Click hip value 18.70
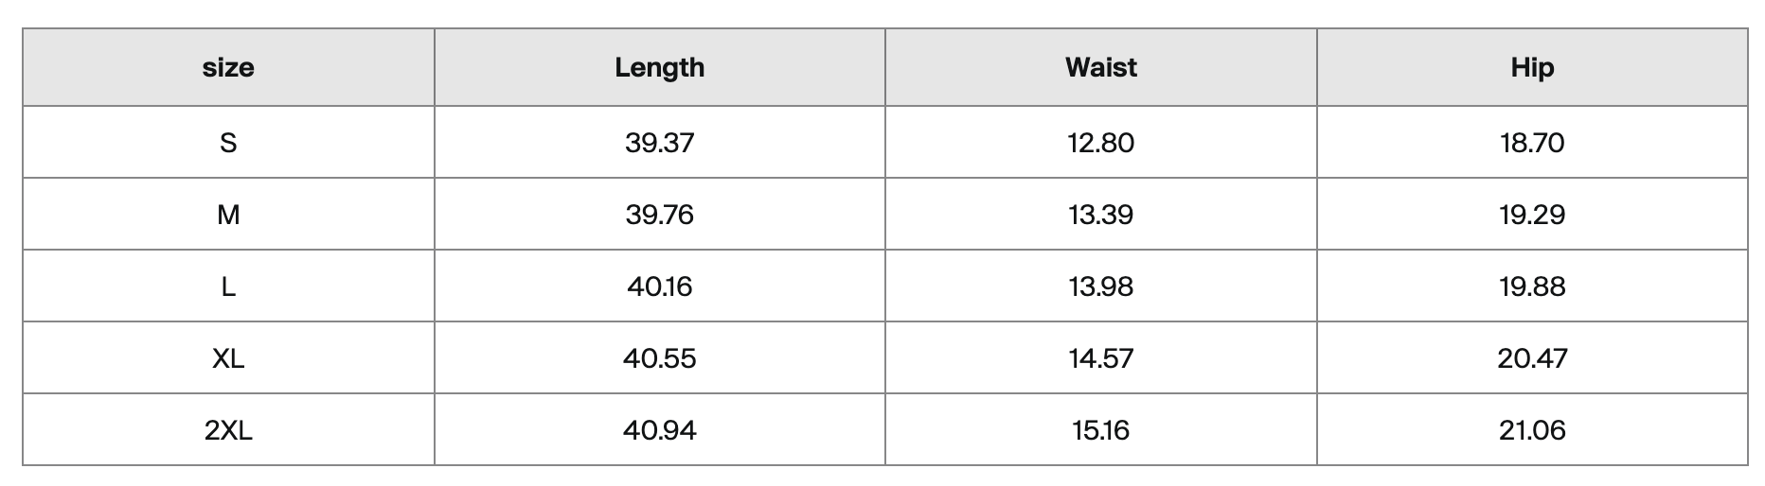 (1532, 142)
